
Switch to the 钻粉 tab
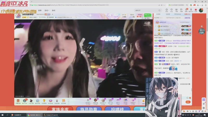(x=187, y=14)
